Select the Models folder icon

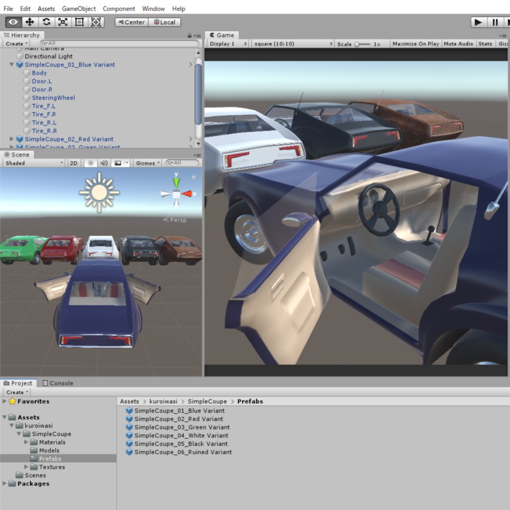[x=34, y=450]
